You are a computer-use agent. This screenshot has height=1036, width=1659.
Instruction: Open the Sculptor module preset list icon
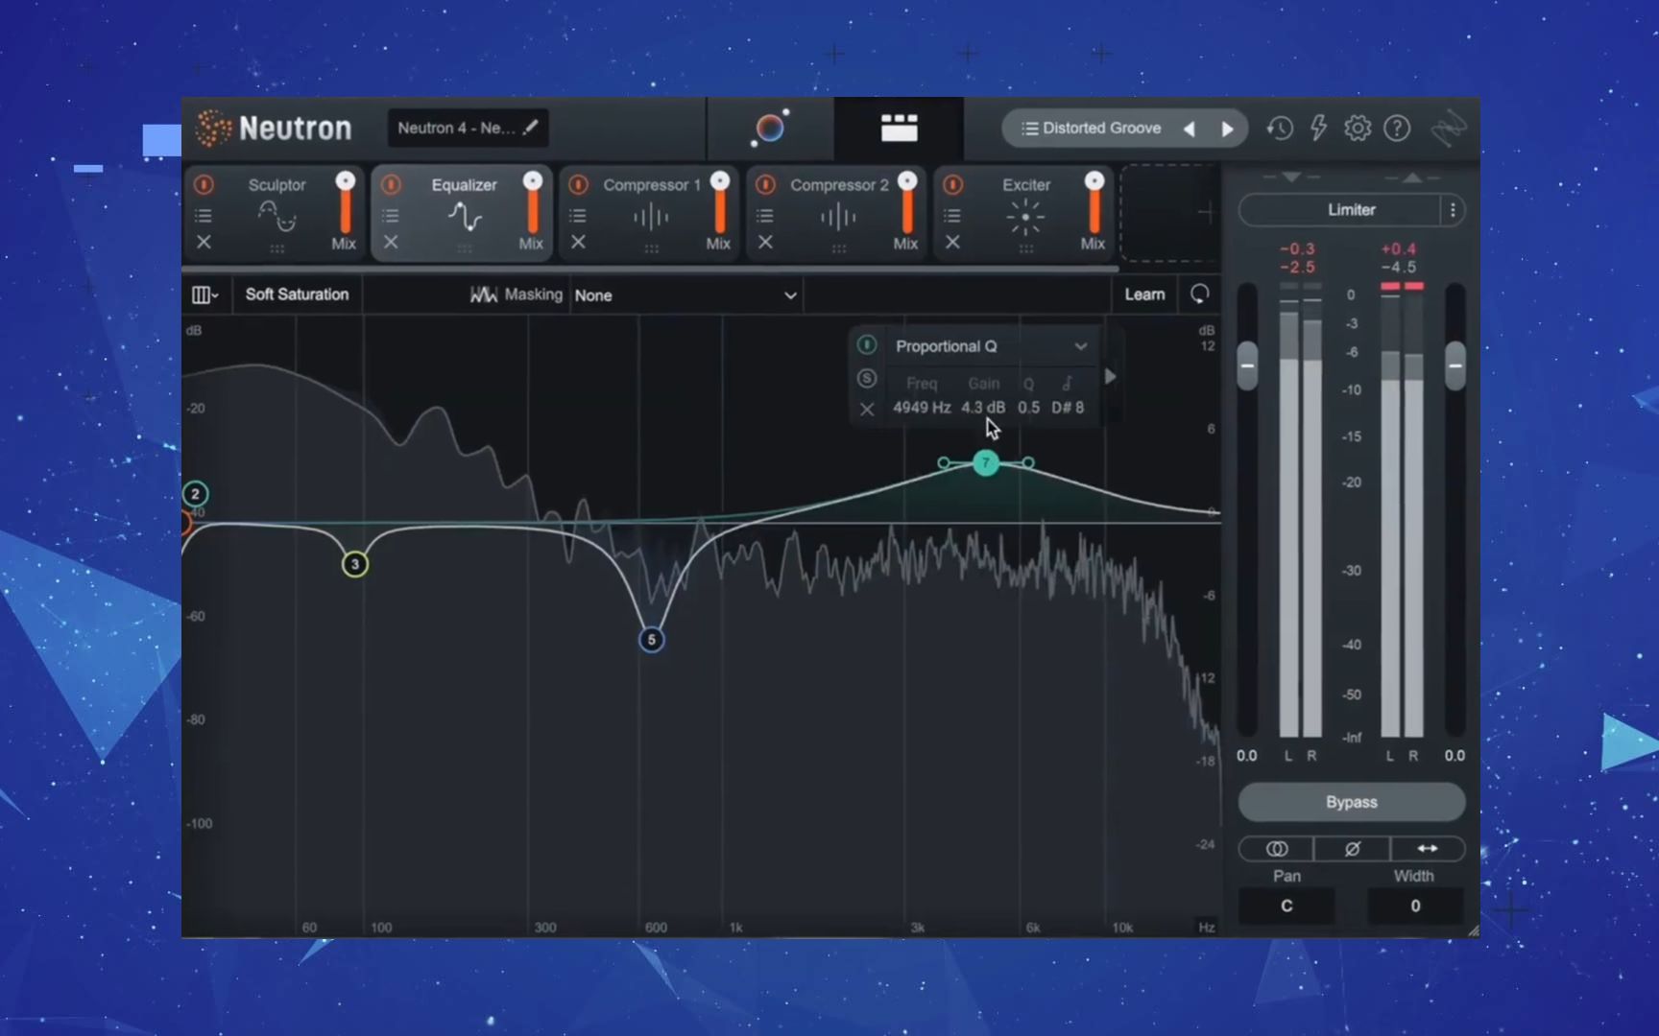coord(204,215)
